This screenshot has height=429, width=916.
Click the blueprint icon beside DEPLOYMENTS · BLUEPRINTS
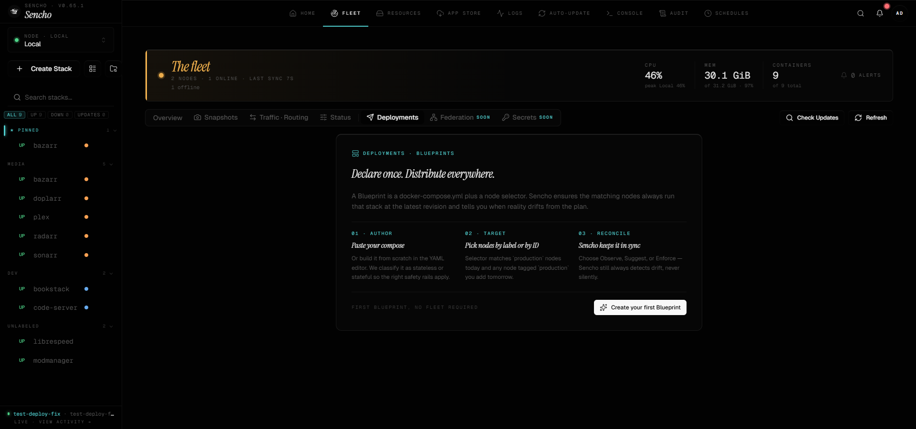[355, 153]
